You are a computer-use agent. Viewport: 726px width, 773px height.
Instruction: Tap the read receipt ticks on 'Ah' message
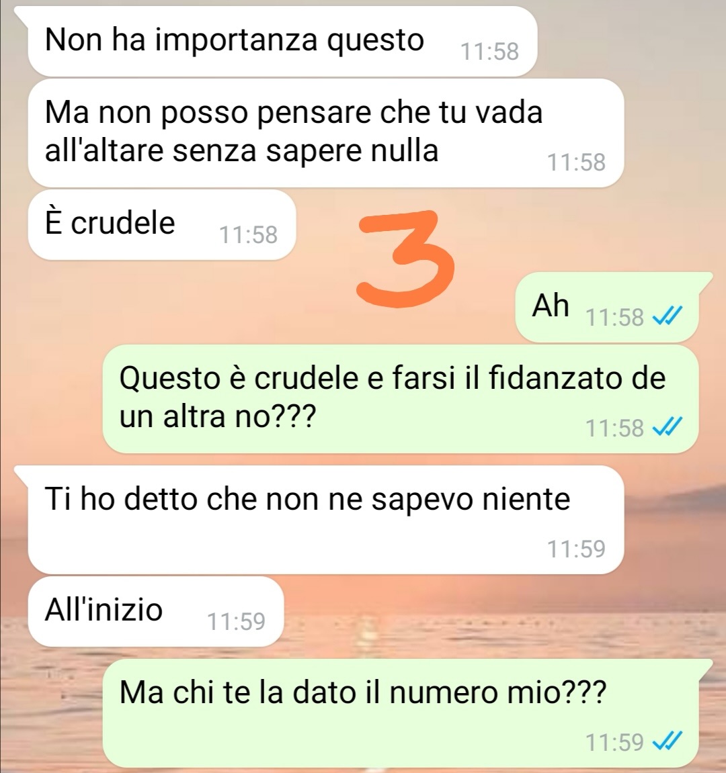tap(668, 316)
